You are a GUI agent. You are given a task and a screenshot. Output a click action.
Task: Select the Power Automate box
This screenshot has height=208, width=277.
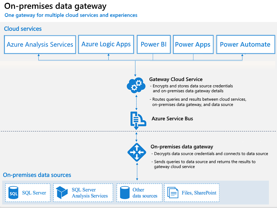point(245,45)
